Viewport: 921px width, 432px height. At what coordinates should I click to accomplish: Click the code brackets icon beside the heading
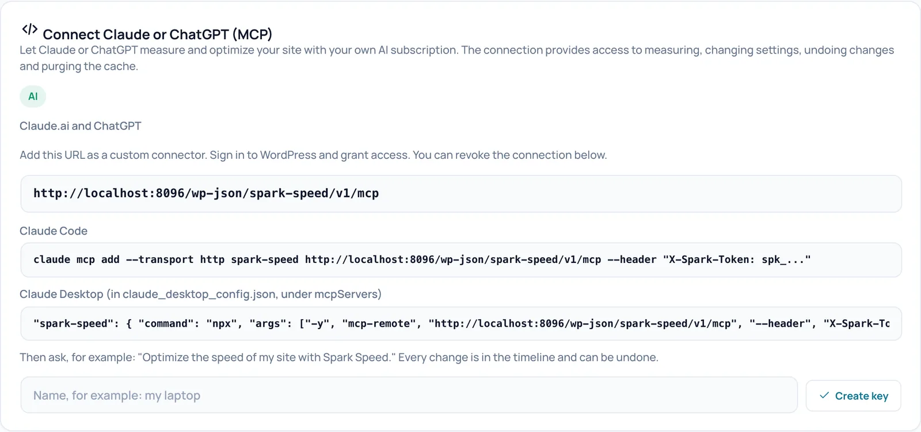pyautogui.click(x=29, y=29)
